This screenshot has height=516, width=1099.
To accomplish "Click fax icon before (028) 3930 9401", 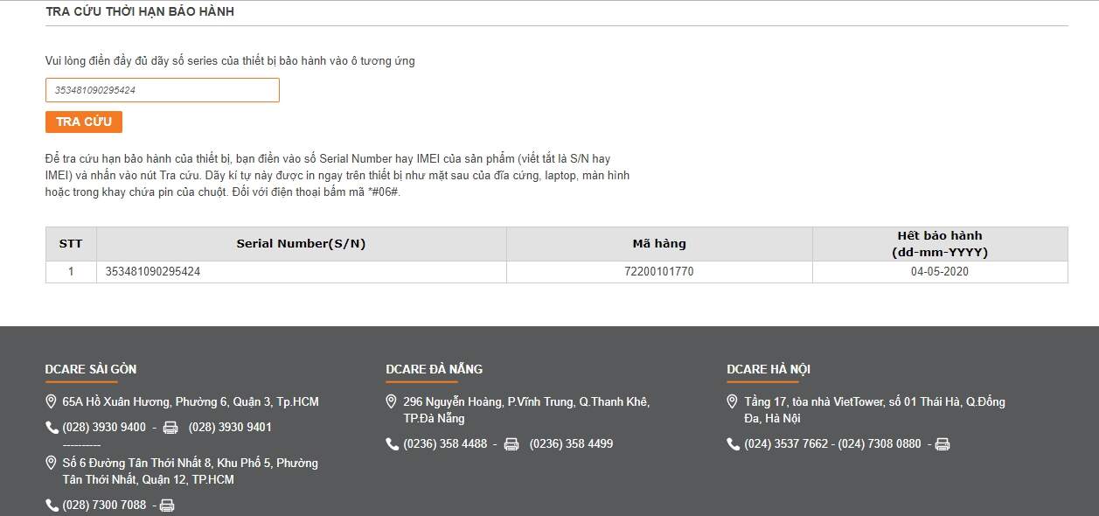I will click(170, 428).
